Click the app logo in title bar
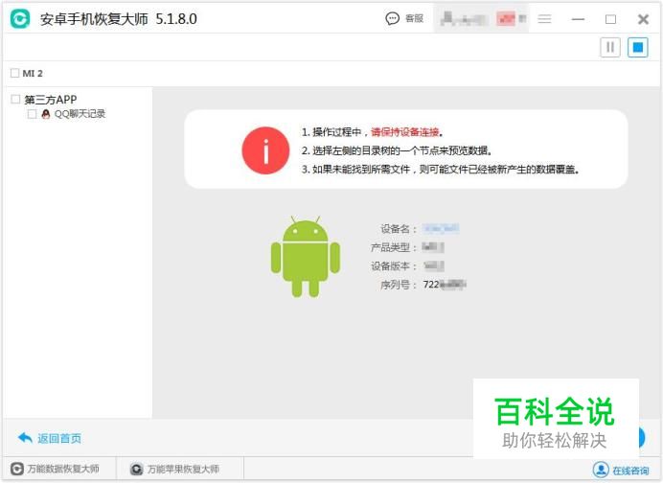The image size is (663, 483). (x=20, y=18)
